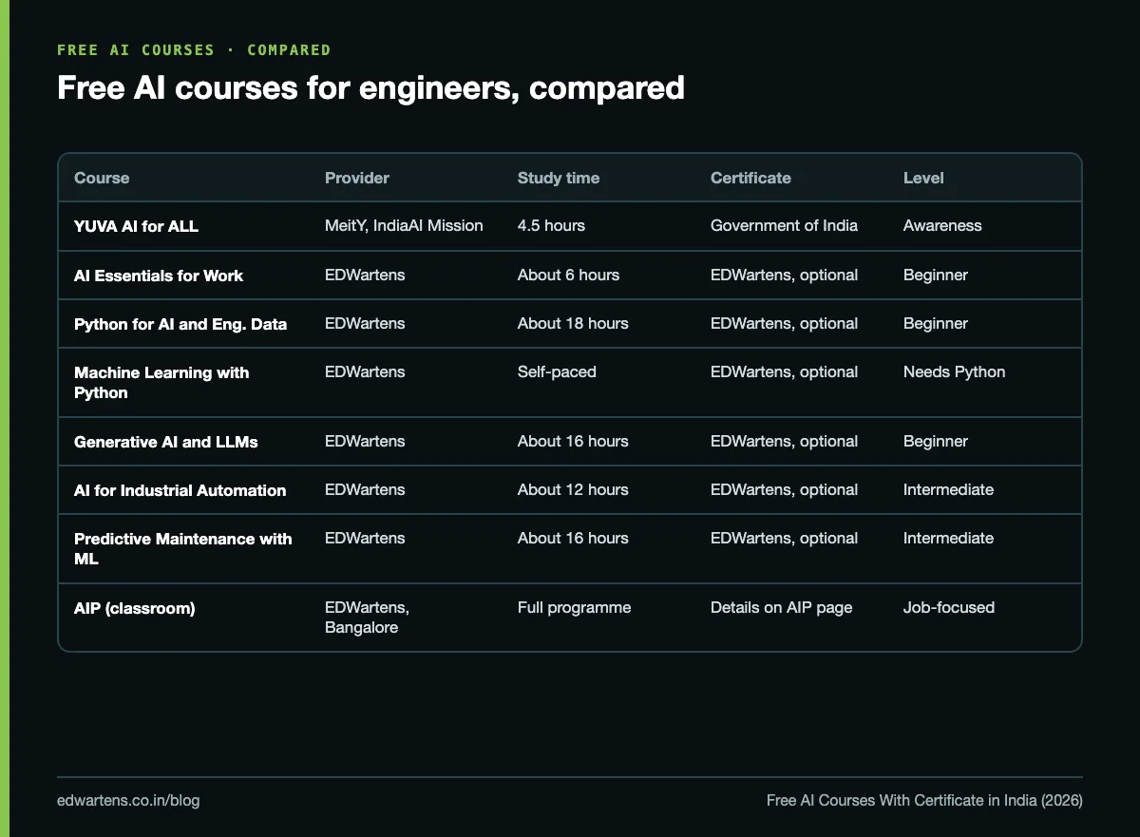Click the 'About 18 hours' study time cell
The height and width of the screenshot is (837, 1140).
coord(573,323)
